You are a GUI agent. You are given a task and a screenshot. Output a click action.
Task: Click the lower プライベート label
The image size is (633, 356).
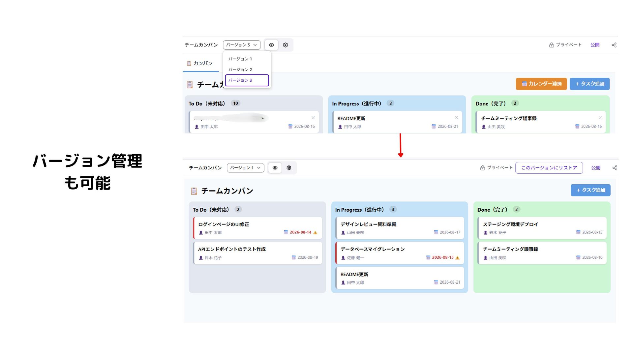pyautogui.click(x=500, y=168)
